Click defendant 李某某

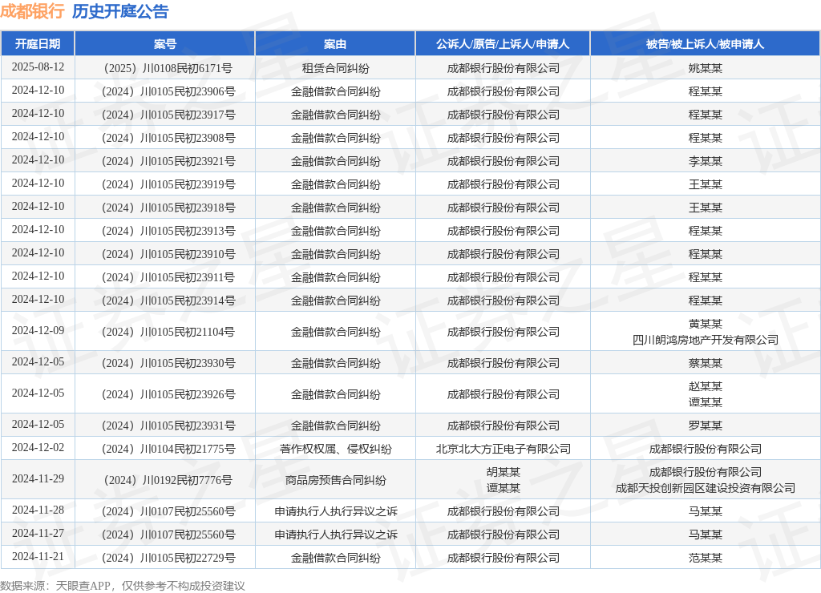(706, 161)
